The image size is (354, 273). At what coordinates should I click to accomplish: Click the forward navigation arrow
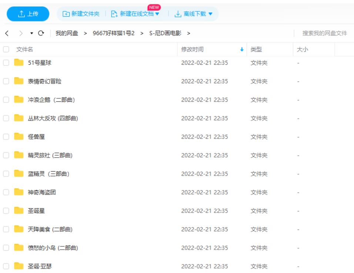point(21,33)
